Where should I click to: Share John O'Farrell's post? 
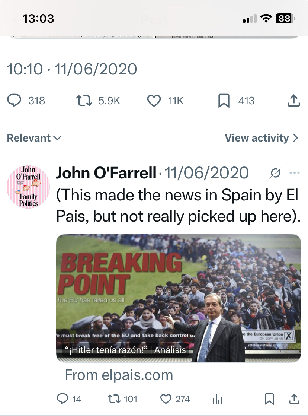tap(294, 399)
